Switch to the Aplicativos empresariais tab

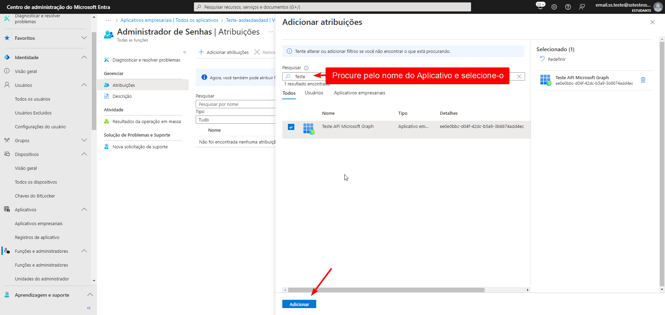(x=360, y=93)
